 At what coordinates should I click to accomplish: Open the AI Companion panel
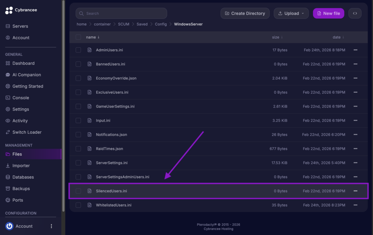[23, 74]
